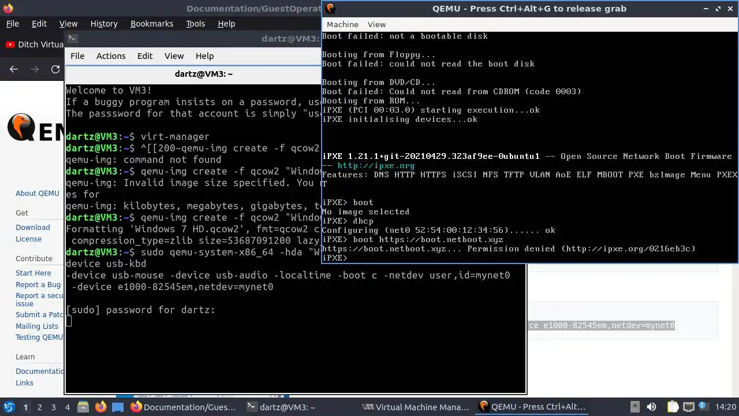739x416 pixels.
Task: Open the Report a security issue link
Action: pos(39,299)
